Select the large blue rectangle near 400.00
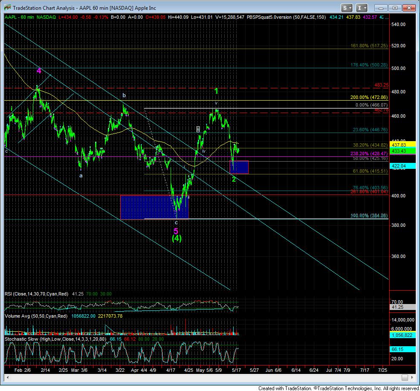This screenshot has width=420, height=391. [154, 207]
